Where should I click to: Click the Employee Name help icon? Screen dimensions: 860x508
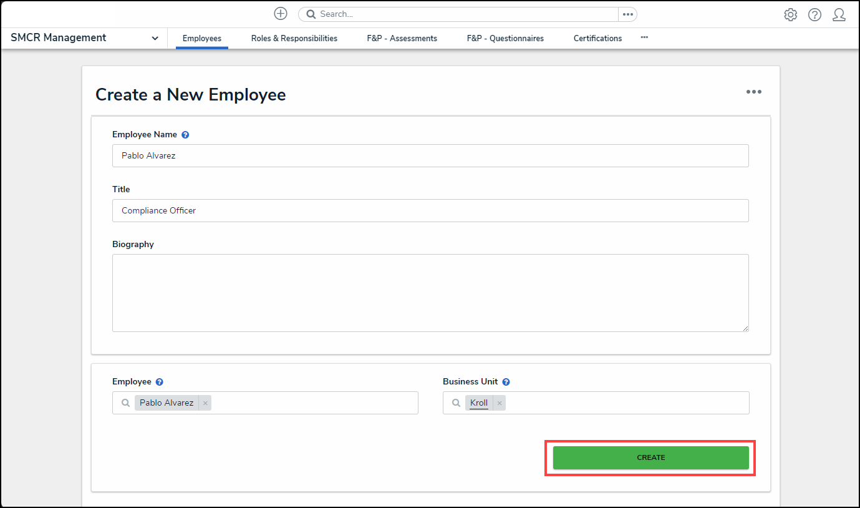coord(185,135)
